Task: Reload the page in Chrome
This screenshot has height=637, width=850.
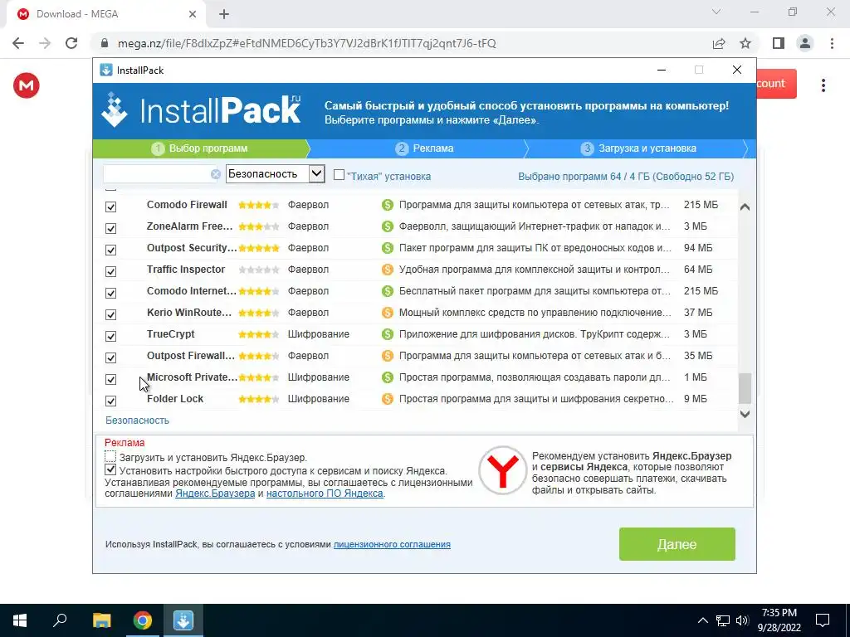Action: 71,43
